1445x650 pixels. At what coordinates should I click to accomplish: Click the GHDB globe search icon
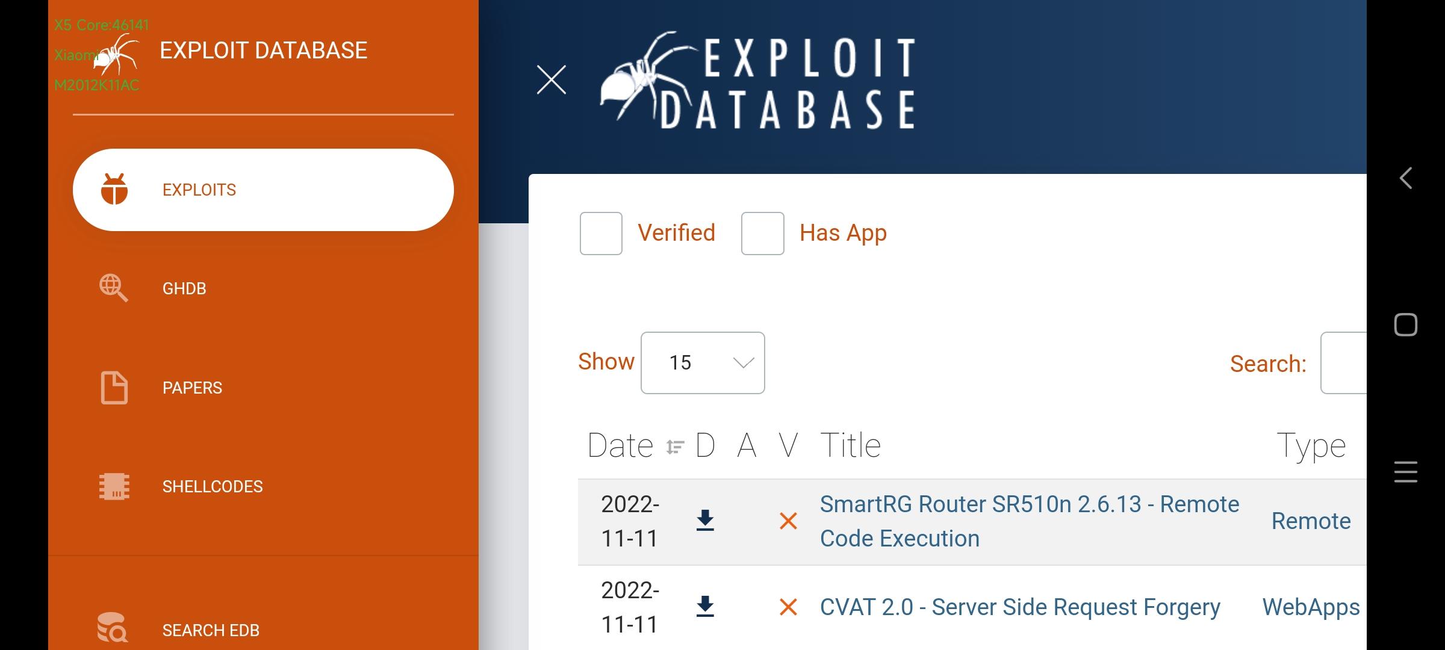pos(114,288)
